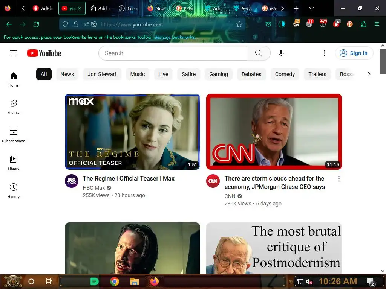This screenshot has height=289, width=386.
Task: Switch to the Geek browser tab
Action: (243, 8)
